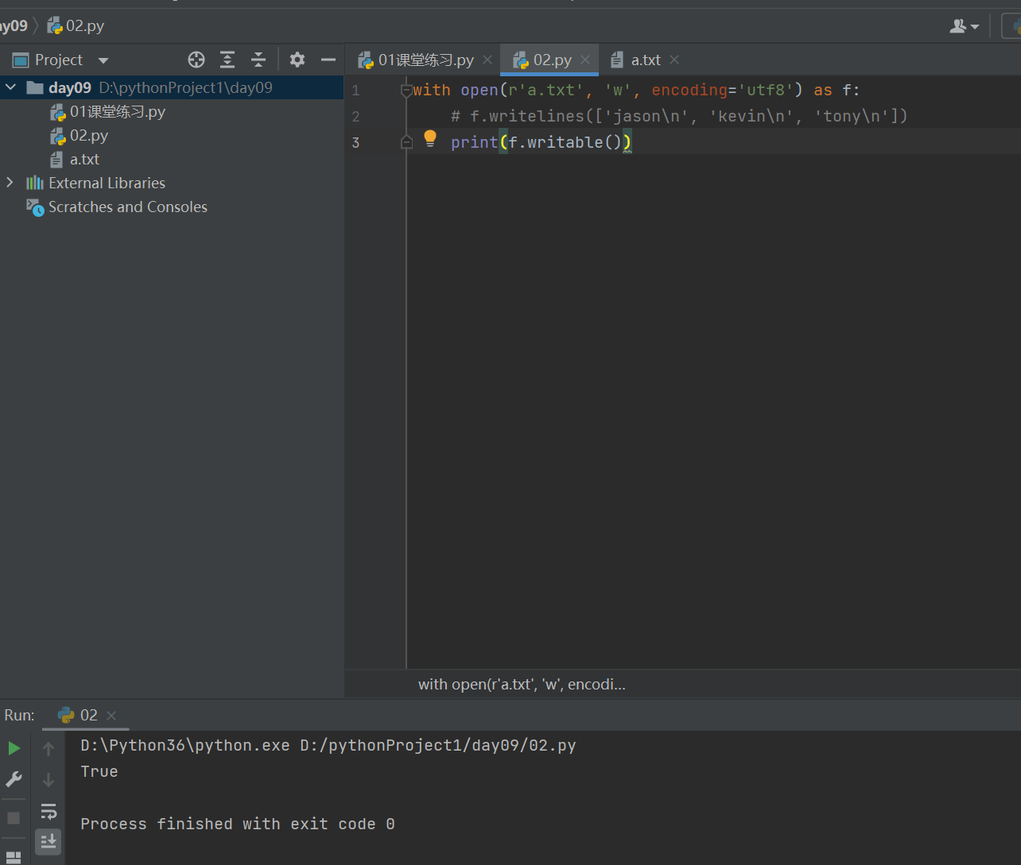Click the Up stack trace arrow

click(49, 748)
